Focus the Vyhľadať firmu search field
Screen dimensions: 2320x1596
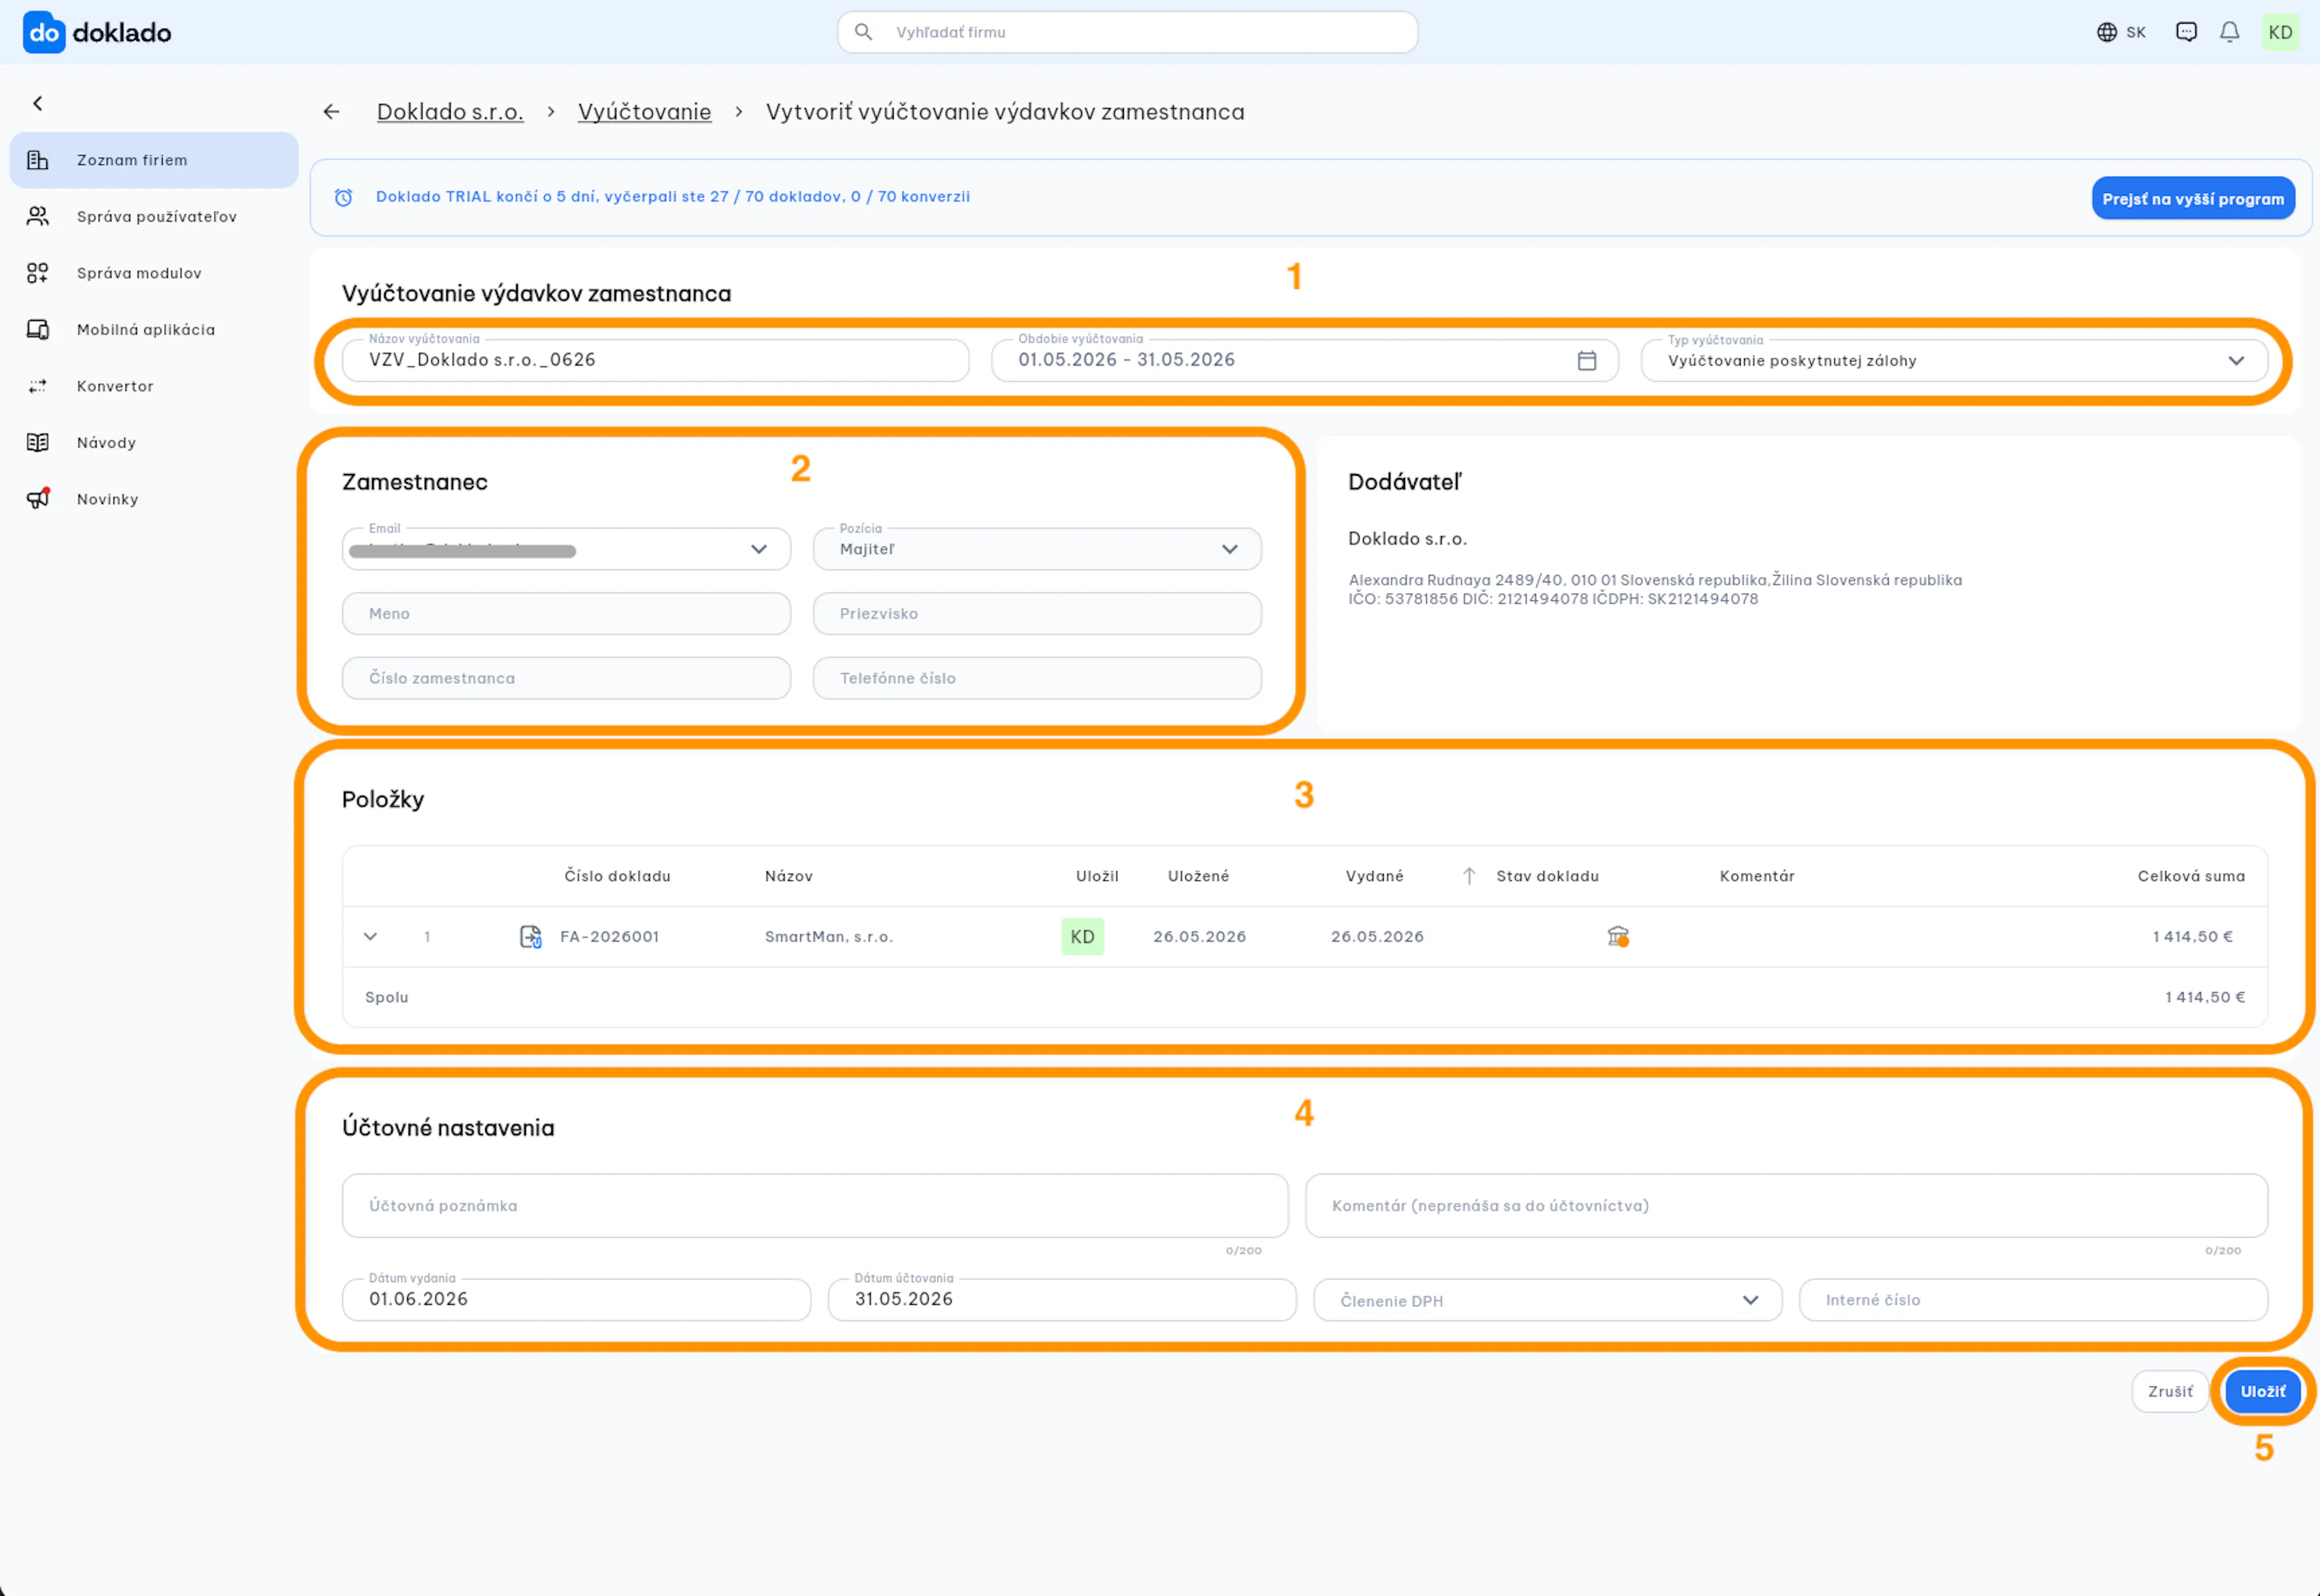pyautogui.click(x=1127, y=32)
